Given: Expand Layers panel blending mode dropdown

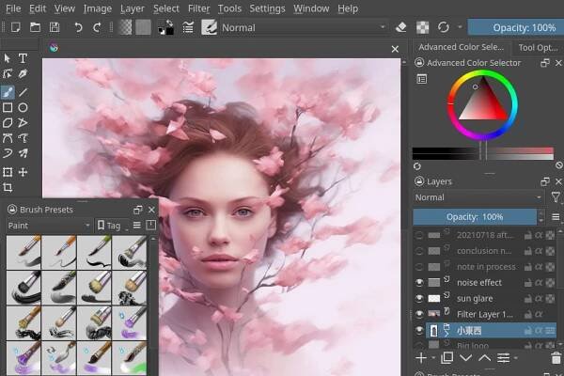Looking at the screenshot, I should 478,197.
